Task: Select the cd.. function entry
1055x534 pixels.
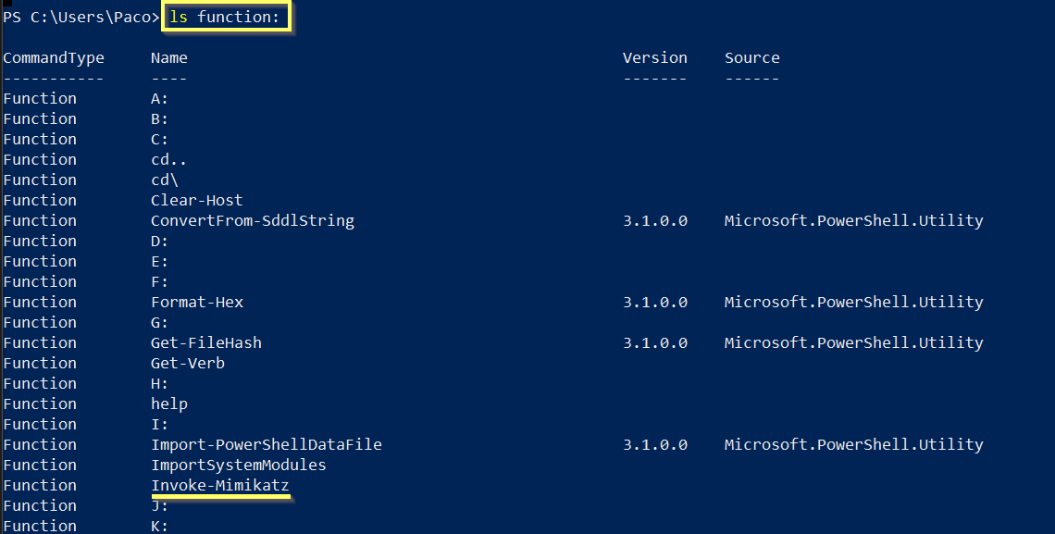Action: pyautogui.click(x=168, y=159)
